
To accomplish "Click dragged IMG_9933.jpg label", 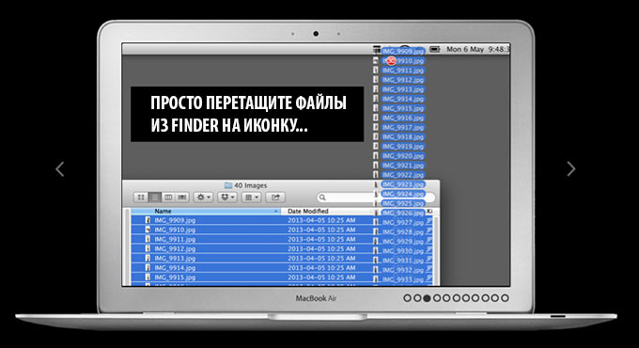I will [403, 280].
